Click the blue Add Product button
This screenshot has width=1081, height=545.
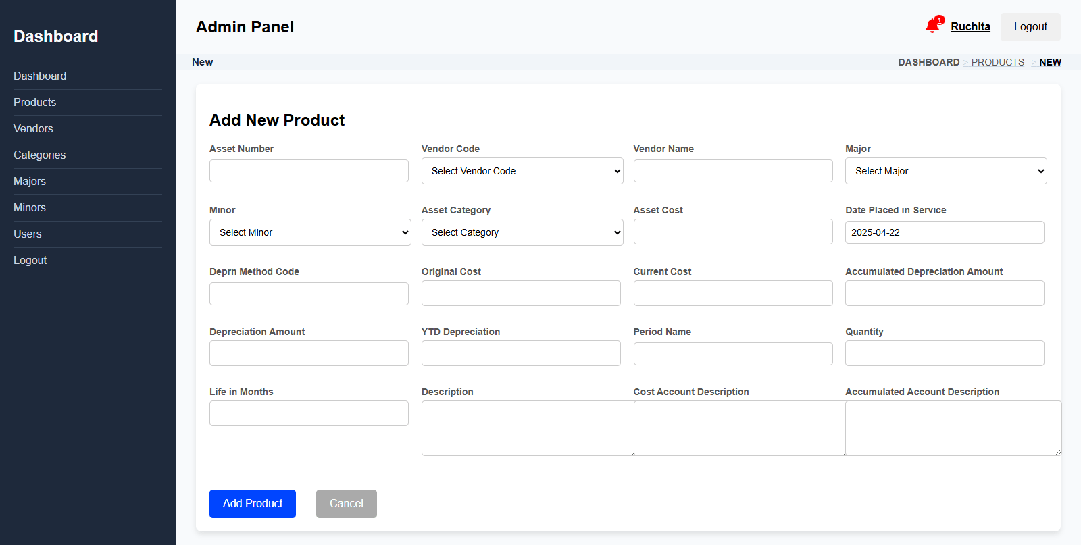pyautogui.click(x=253, y=504)
